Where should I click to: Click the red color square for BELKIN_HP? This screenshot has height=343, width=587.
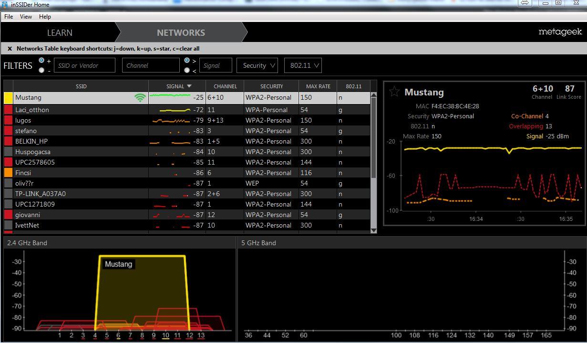(8, 141)
